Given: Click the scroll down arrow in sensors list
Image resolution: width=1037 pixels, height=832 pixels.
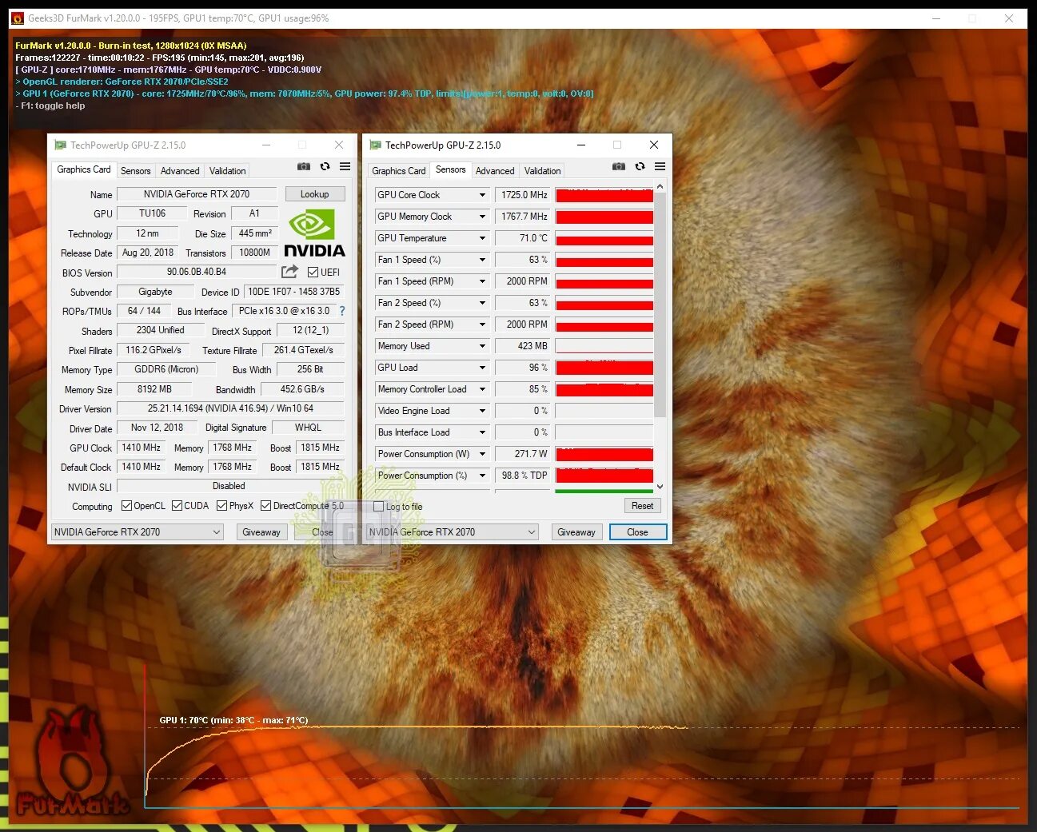Looking at the screenshot, I should click(660, 486).
